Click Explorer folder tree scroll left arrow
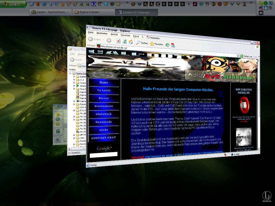This screenshot has width=275, height=206. click(x=70, y=149)
